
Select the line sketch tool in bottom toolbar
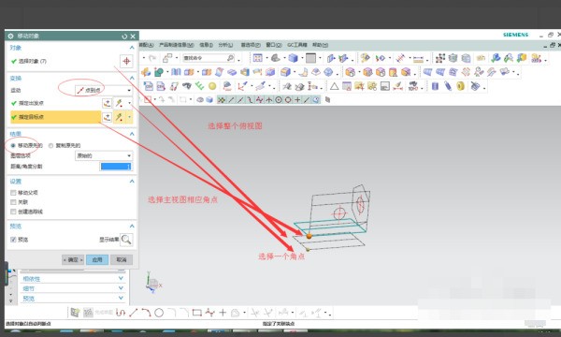(x=133, y=313)
